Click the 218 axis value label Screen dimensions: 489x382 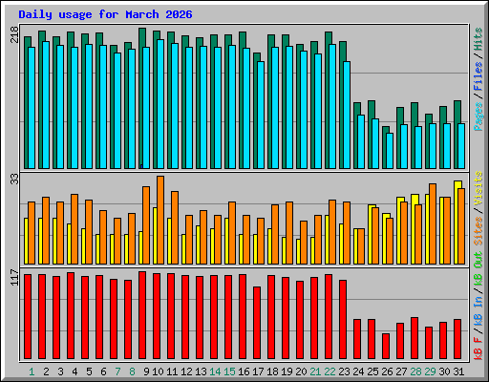click(x=14, y=34)
